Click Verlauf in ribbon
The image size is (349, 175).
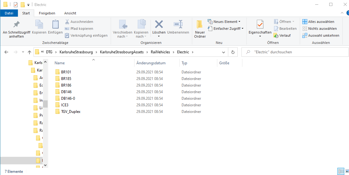point(282,35)
